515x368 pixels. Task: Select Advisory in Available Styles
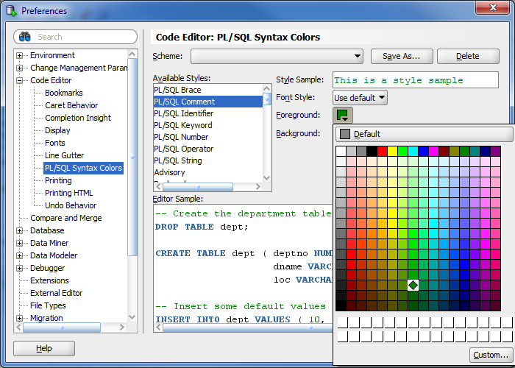(x=208, y=172)
